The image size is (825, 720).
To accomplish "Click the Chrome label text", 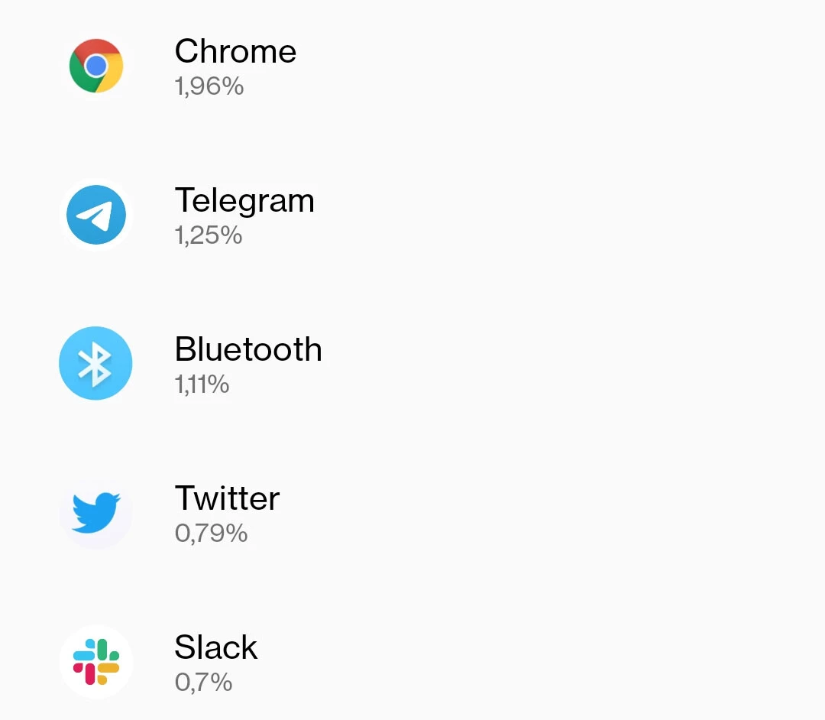I will click(235, 51).
